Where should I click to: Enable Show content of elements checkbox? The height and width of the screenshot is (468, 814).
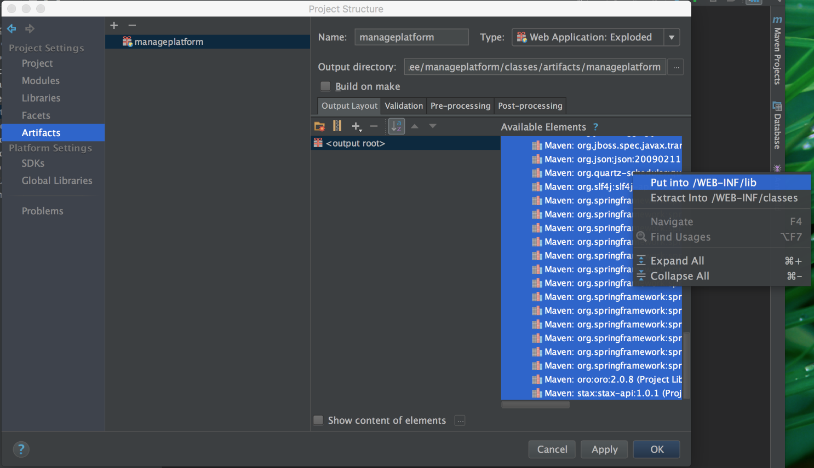[318, 420]
